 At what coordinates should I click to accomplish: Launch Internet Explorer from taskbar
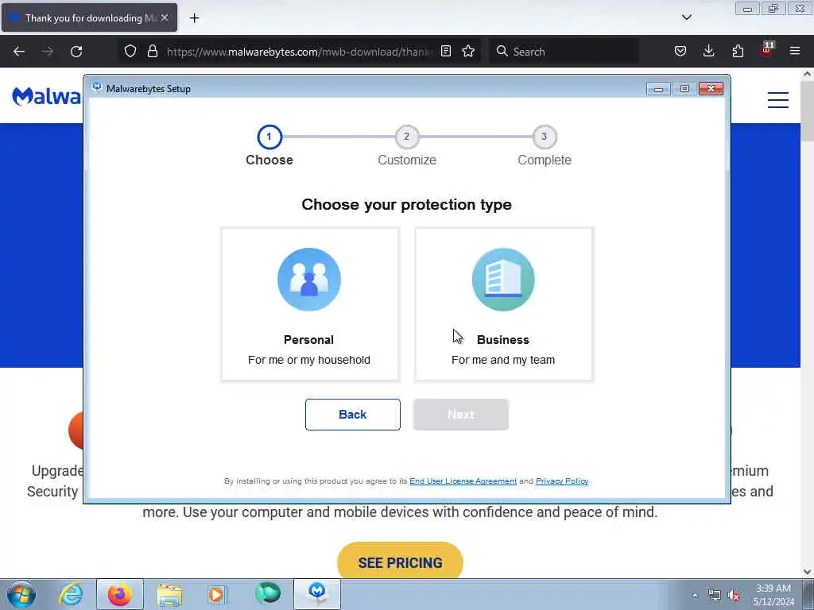pyautogui.click(x=71, y=594)
